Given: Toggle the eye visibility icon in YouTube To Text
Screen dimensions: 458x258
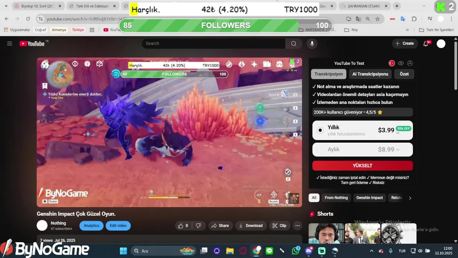Looking at the screenshot, I should pos(401,63).
